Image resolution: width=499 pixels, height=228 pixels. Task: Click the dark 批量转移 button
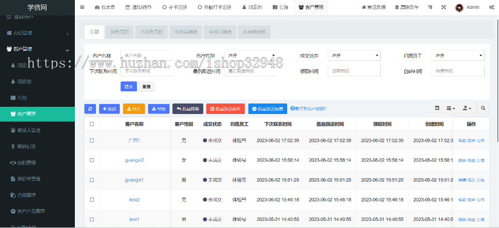(x=188, y=108)
